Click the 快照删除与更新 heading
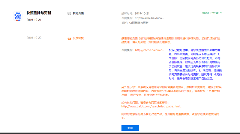The image size is (240, 134). (x=39, y=13)
